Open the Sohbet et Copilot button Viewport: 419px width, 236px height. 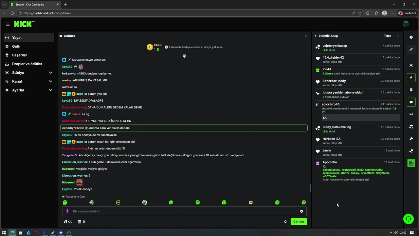[407, 13]
